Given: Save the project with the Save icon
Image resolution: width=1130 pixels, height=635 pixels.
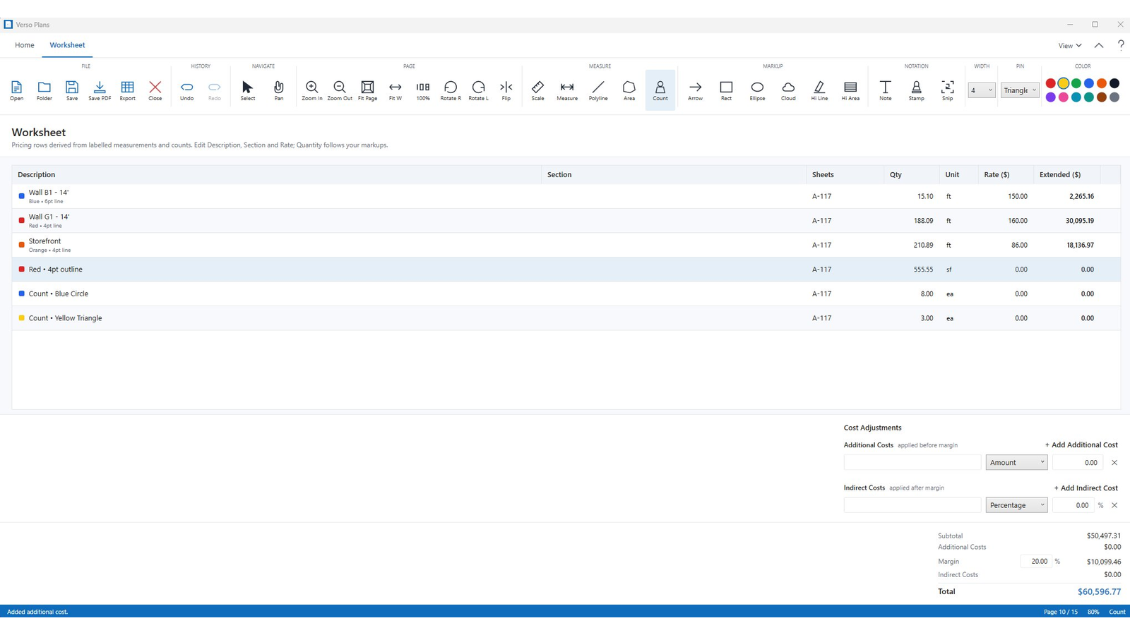Looking at the screenshot, I should click(72, 90).
